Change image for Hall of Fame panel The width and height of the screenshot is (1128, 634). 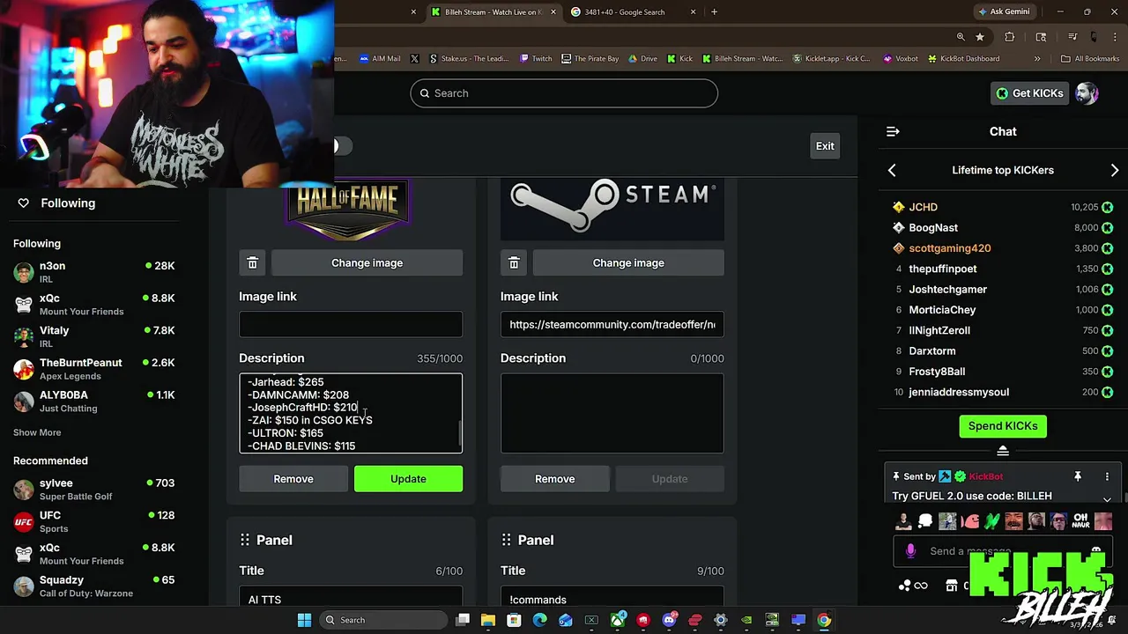click(x=367, y=262)
